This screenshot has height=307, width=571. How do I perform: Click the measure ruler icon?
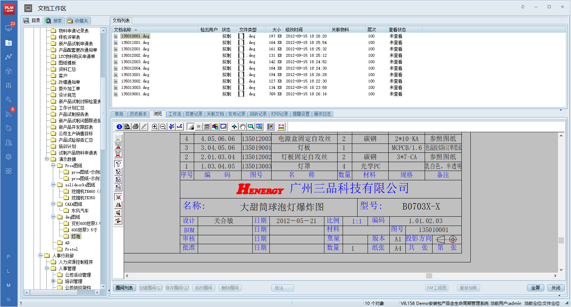[281, 126]
